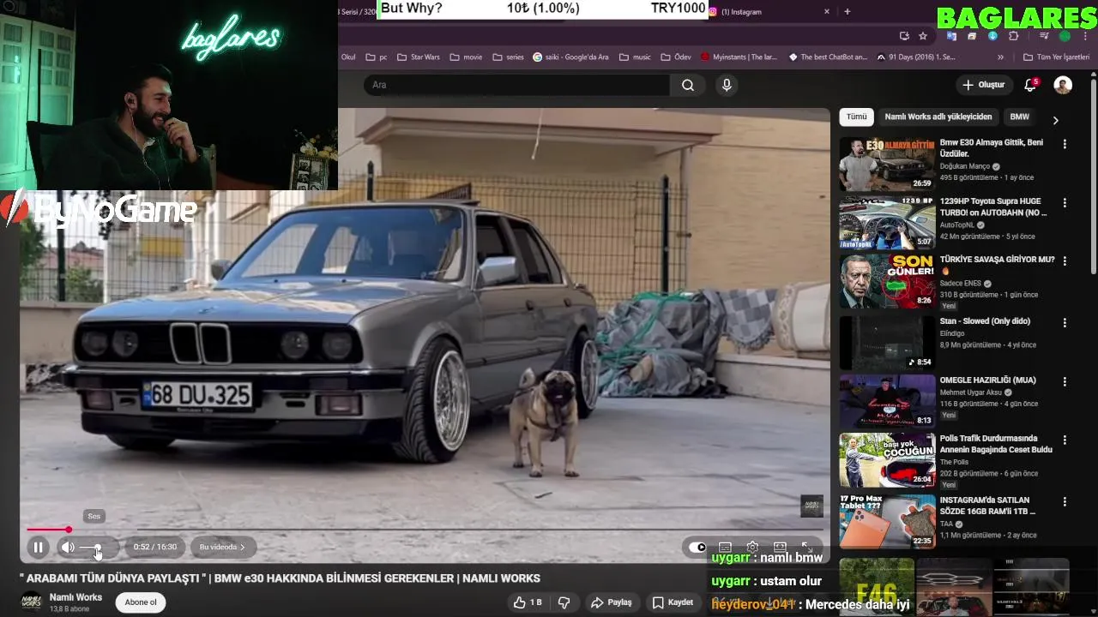Open the 'Myinstants' bookmark
This screenshot has height=617, width=1098.
point(739,57)
